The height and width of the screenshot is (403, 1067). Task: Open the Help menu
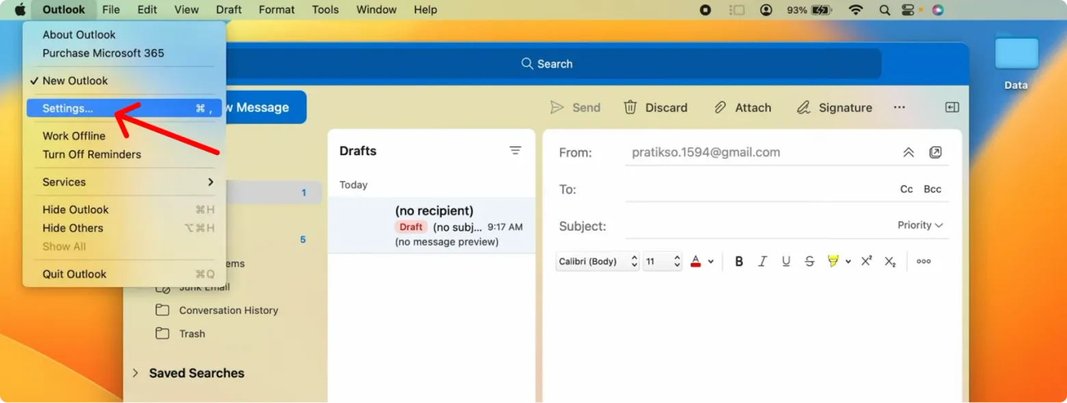coord(425,10)
